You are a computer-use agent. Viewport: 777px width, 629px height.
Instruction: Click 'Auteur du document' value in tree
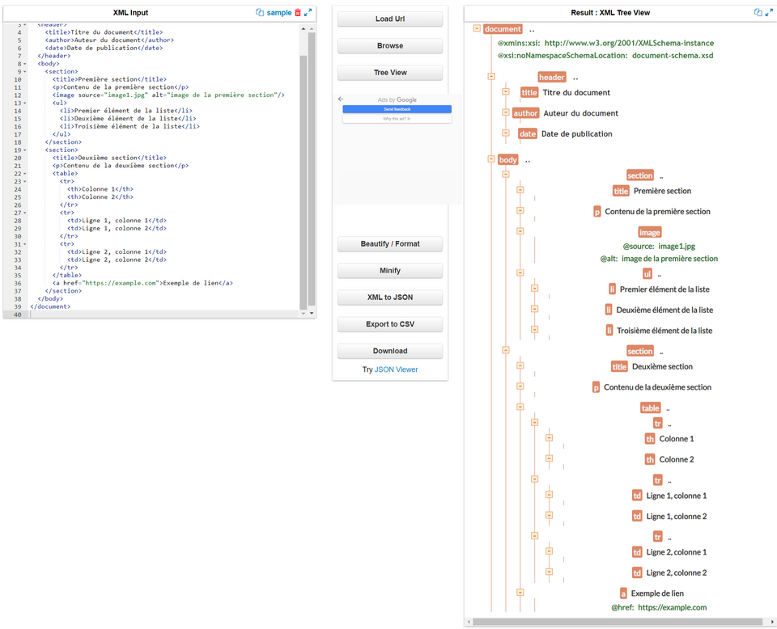(x=581, y=113)
